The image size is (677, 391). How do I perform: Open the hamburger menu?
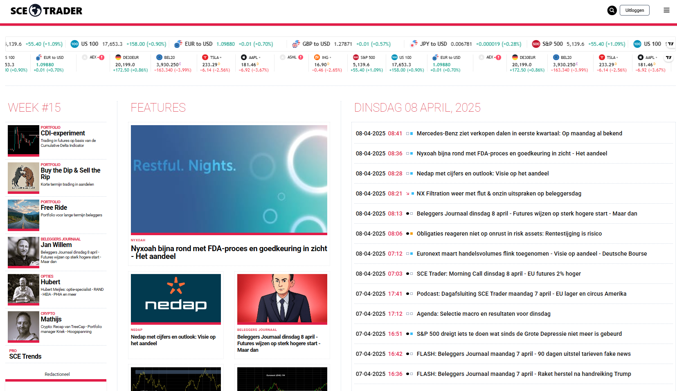[x=666, y=10]
